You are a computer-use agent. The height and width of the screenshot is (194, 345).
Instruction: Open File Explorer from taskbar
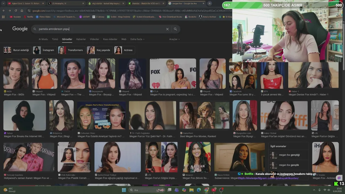click(x=191, y=190)
